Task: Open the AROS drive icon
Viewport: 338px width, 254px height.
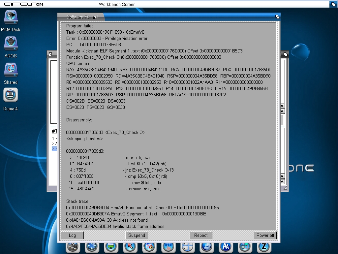Action: pos(11,45)
